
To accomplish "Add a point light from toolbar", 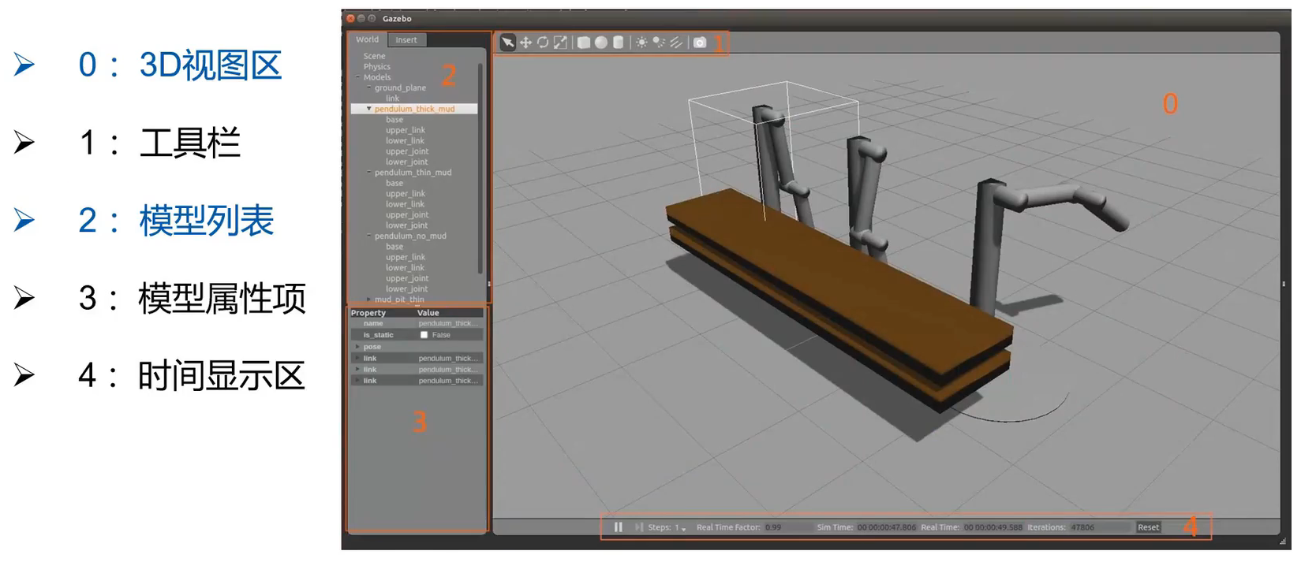I will coord(641,43).
